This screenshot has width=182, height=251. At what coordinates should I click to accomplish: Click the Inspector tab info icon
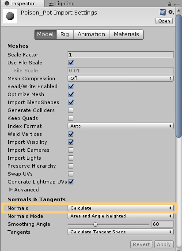[x=7, y=4]
